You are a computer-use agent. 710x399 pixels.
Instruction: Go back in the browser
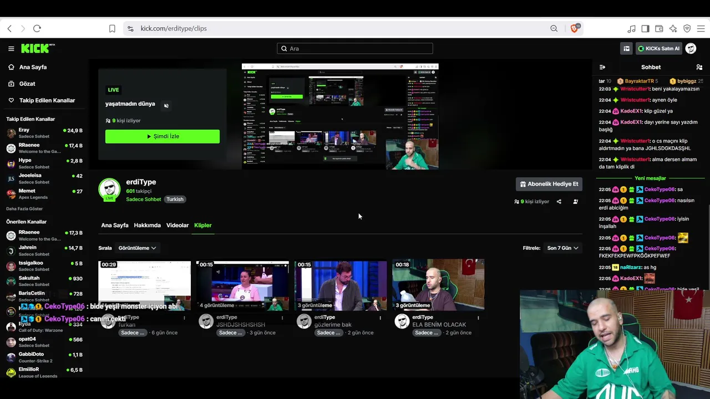coord(9,28)
